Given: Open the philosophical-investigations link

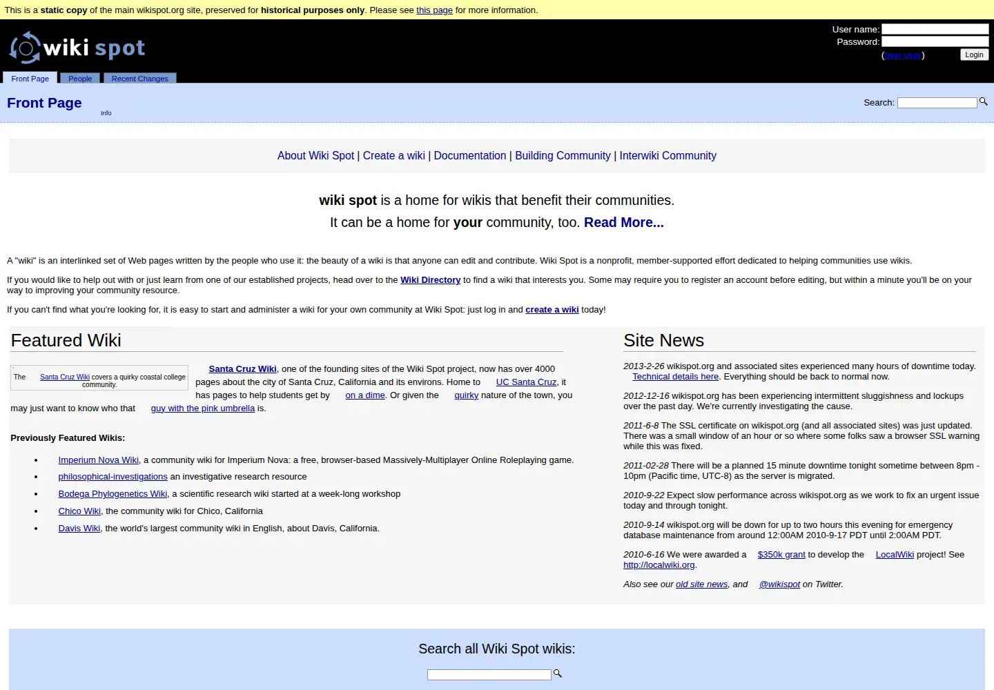Looking at the screenshot, I should click(x=113, y=477).
